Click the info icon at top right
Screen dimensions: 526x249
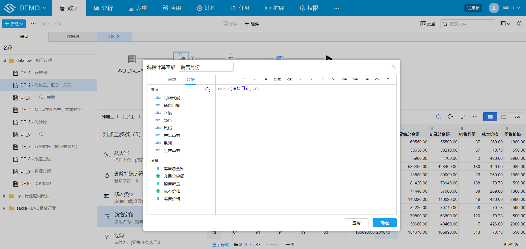tap(519, 24)
